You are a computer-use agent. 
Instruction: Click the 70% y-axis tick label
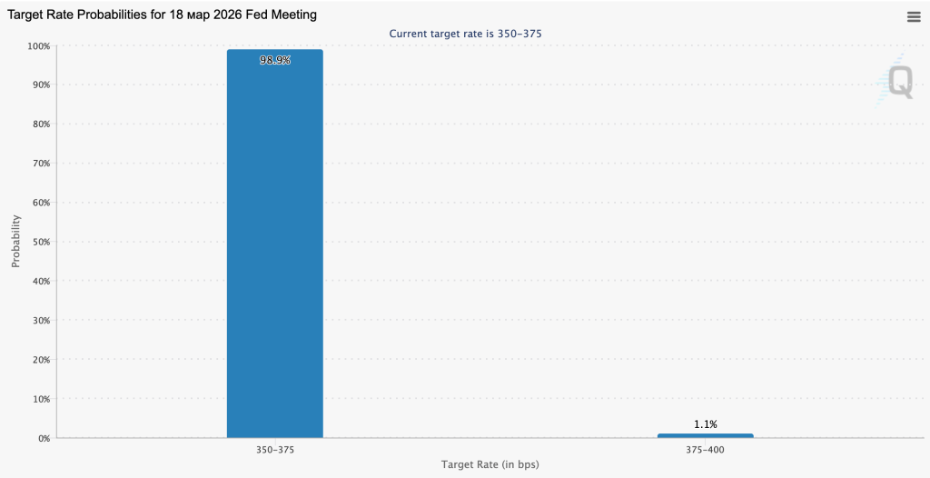(39, 164)
